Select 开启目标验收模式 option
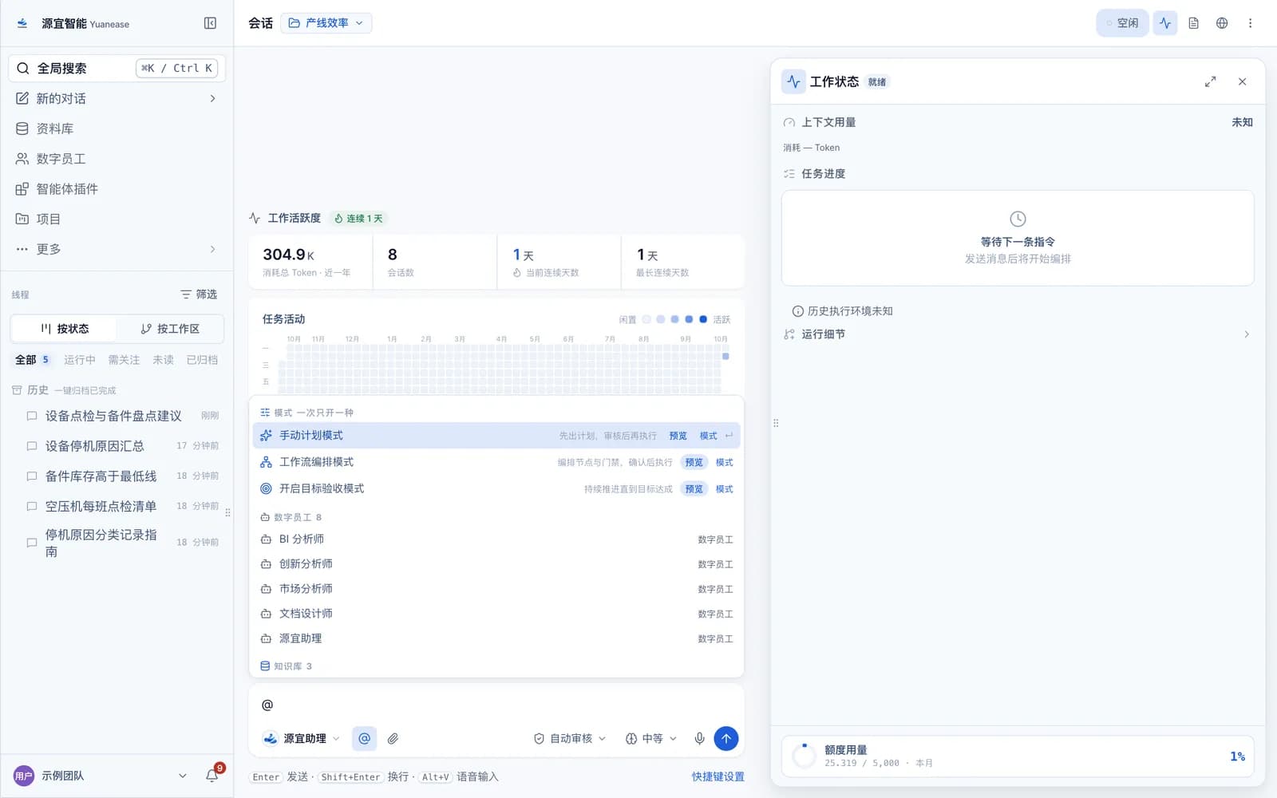Screen dimensions: 1277x798 pos(496,488)
